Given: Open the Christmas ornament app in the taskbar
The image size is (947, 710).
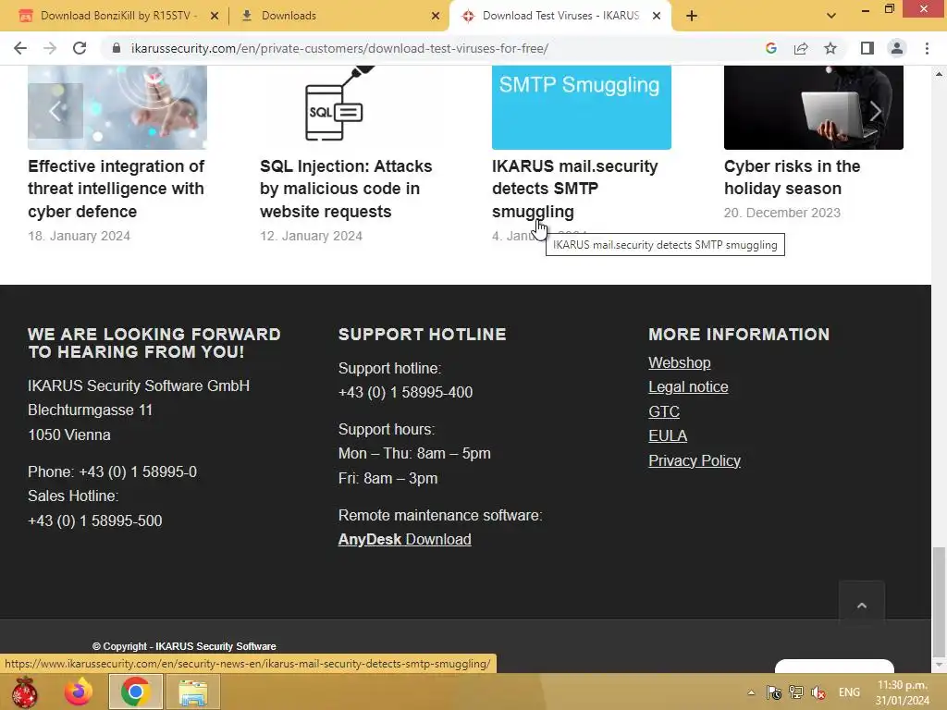Looking at the screenshot, I should click(x=25, y=692).
